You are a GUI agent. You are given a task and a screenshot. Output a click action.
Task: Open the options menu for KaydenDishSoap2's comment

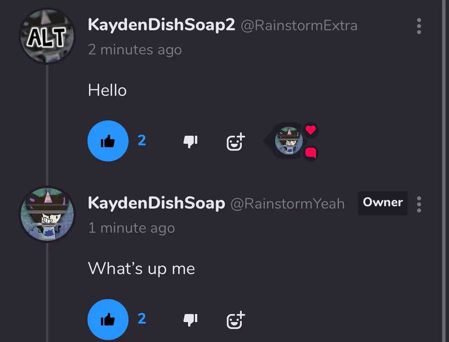[x=419, y=26]
